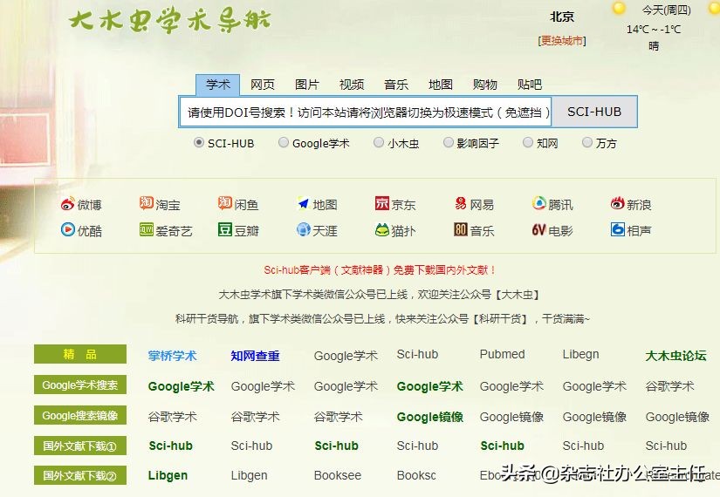Switch to the 学术 search tab
This screenshot has height=497, width=720.
(x=217, y=85)
